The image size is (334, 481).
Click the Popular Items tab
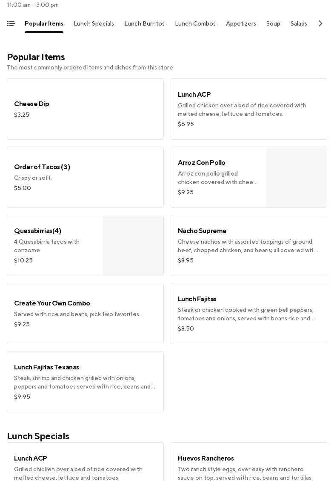tap(44, 23)
